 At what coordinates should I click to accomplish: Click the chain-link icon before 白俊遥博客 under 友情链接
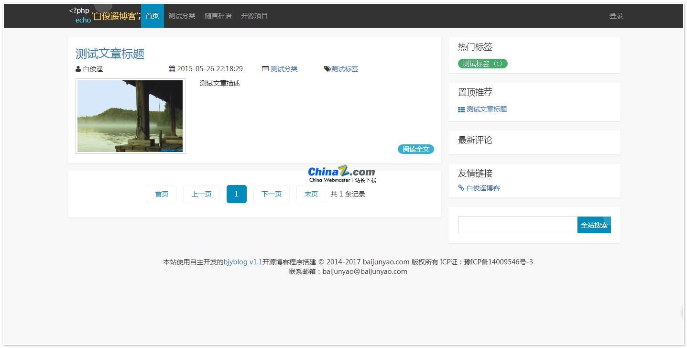click(x=460, y=187)
